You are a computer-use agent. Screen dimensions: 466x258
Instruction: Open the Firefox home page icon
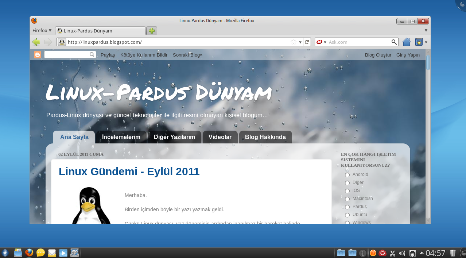tap(406, 42)
